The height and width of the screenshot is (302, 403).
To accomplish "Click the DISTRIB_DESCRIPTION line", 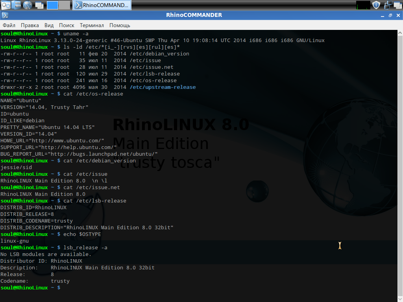I will [x=87, y=228].
